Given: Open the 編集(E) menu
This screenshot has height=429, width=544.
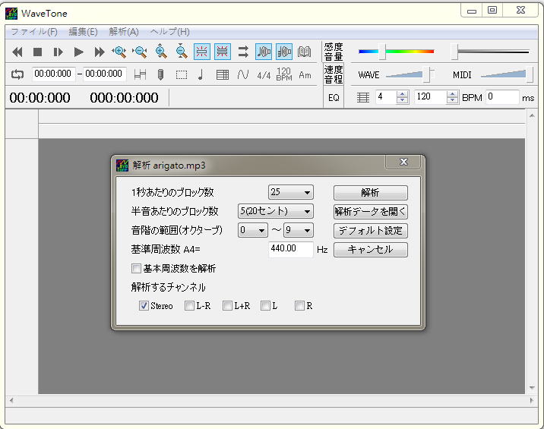Looking at the screenshot, I should (84, 32).
